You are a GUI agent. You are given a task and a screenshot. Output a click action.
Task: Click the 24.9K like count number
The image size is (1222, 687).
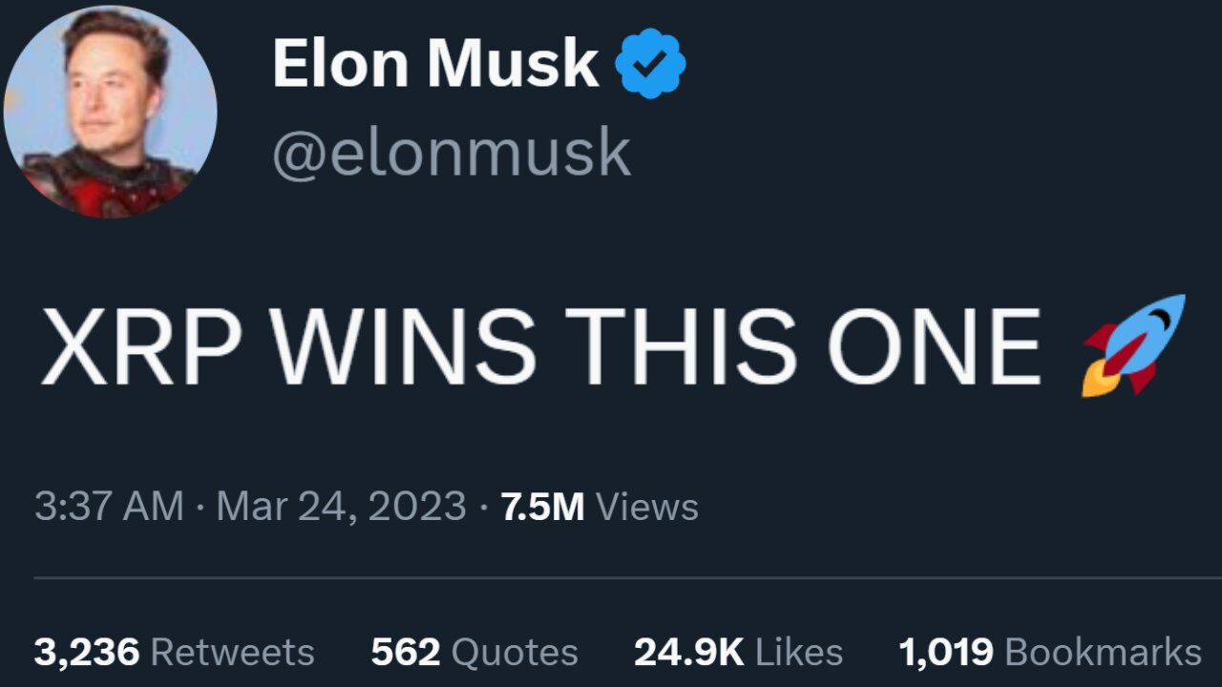pyautogui.click(x=689, y=653)
